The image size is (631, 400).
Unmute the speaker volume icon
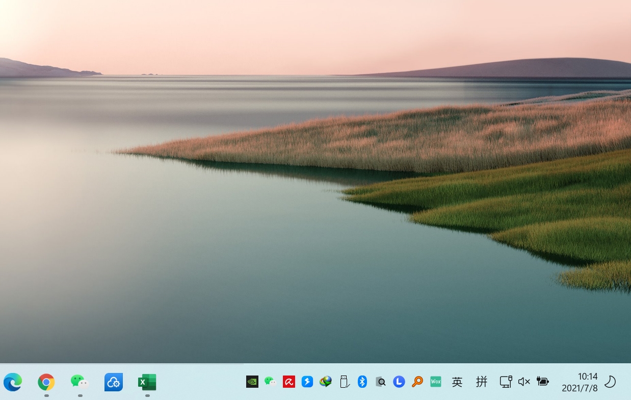pyautogui.click(x=524, y=382)
